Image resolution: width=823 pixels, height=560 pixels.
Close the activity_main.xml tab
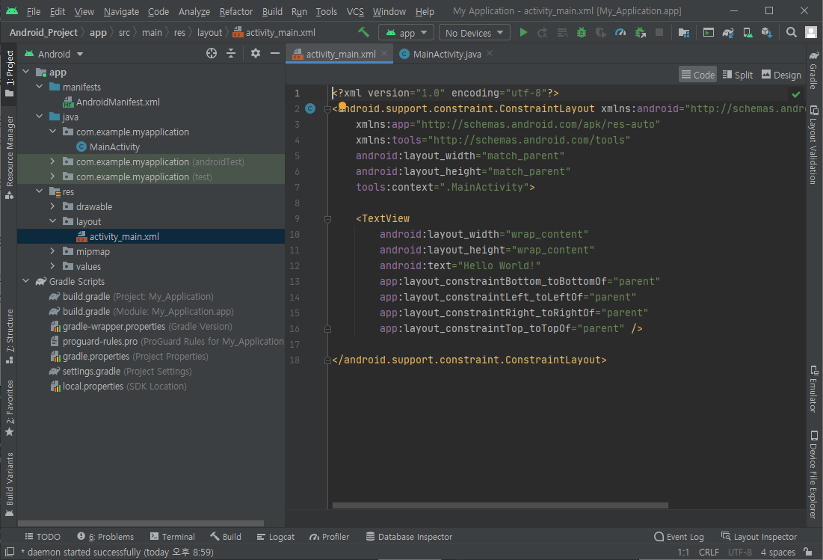(384, 53)
